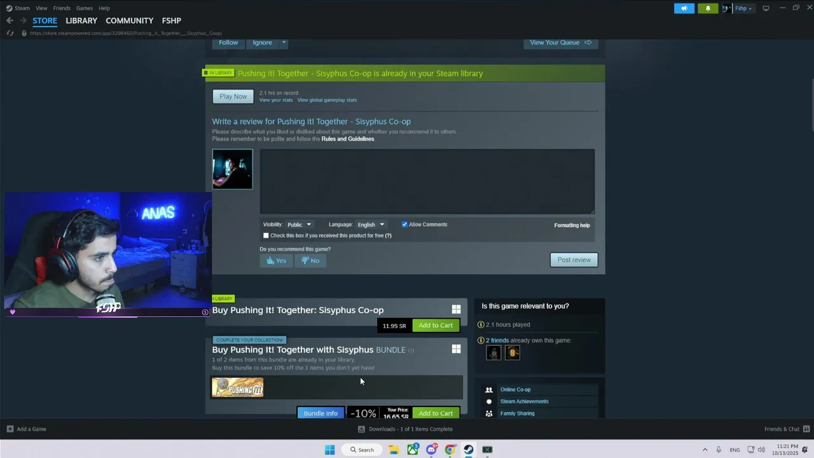Open Rules and Guidelines link

(x=348, y=139)
